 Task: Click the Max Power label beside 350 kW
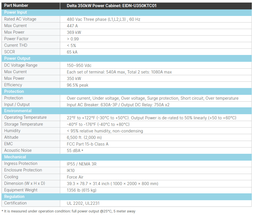point(14,78)
